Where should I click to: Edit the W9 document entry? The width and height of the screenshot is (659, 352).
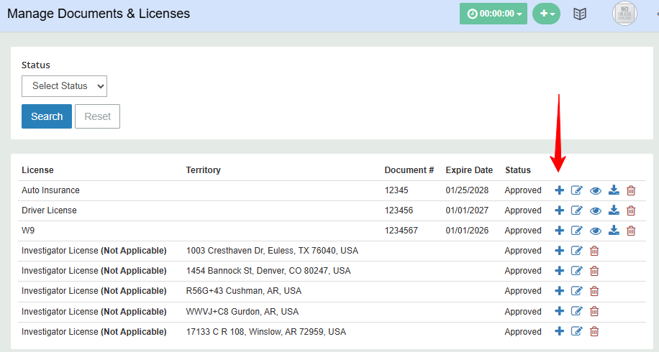click(x=577, y=231)
